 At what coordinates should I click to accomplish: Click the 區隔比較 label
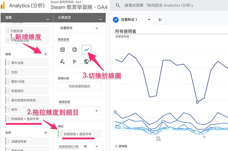coord(64,78)
